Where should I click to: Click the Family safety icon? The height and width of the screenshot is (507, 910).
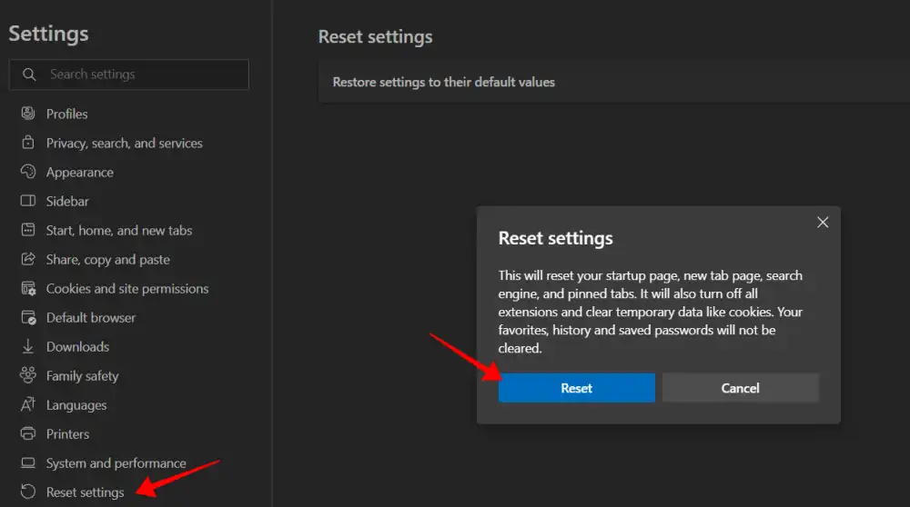click(x=28, y=375)
